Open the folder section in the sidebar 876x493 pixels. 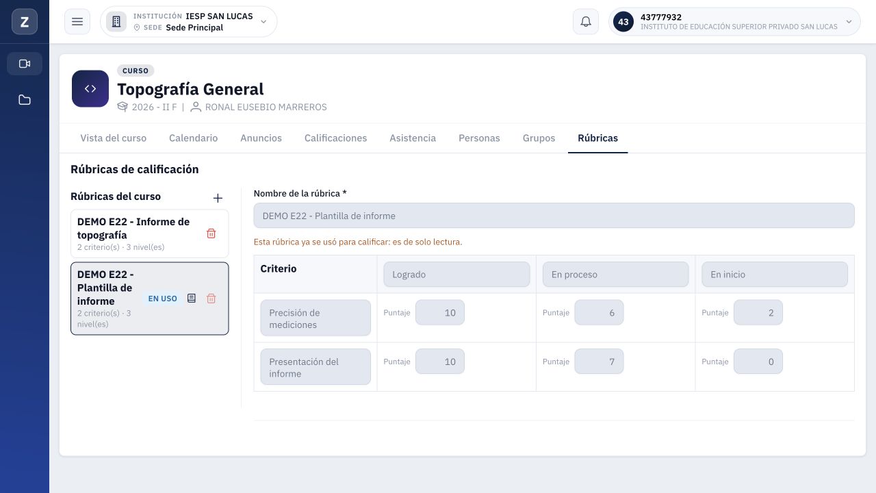click(x=25, y=100)
